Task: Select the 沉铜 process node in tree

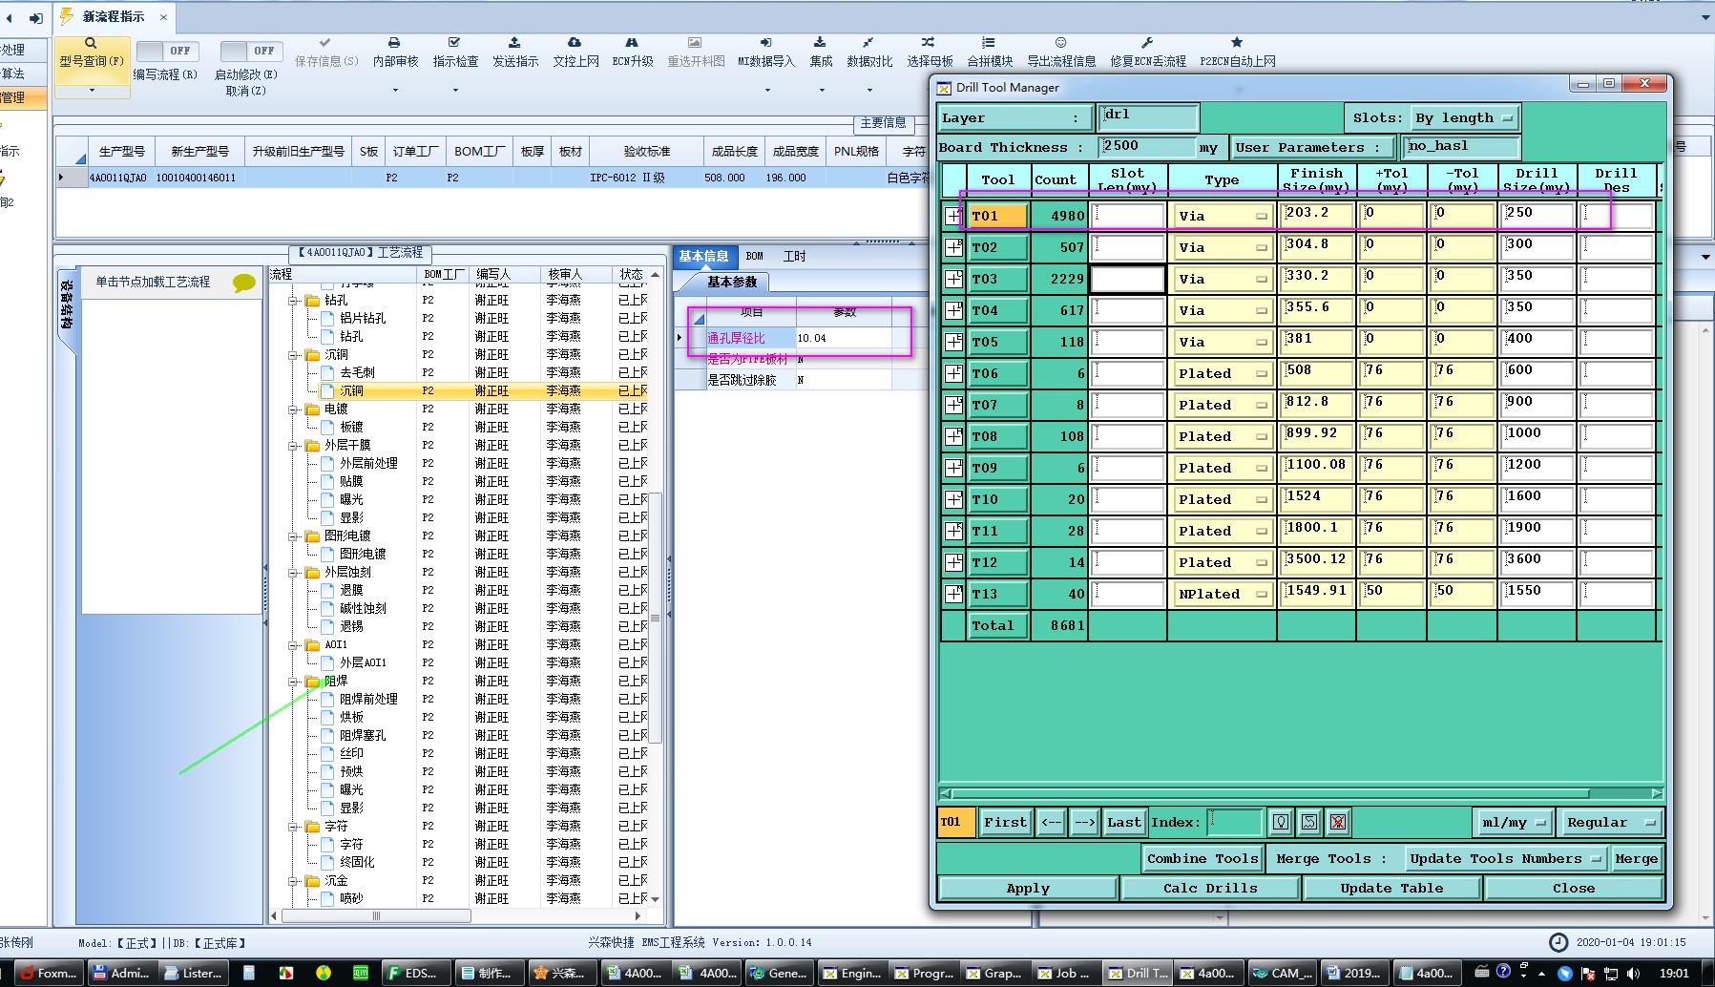Action: [351, 391]
